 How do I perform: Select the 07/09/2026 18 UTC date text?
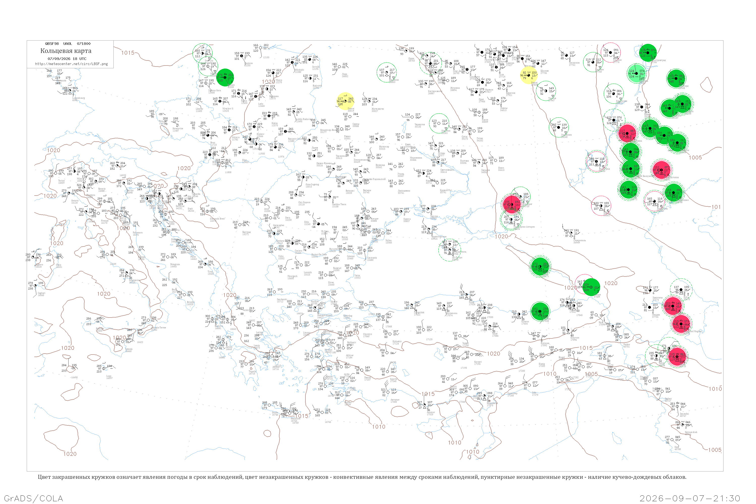pos(67,59)
